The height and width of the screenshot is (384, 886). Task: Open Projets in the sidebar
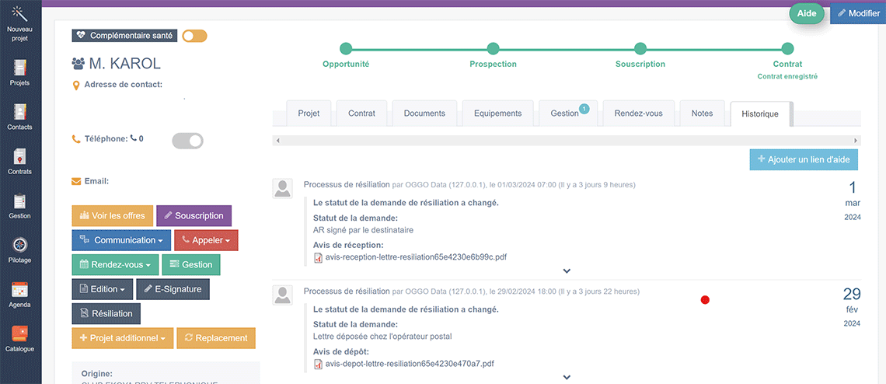(20, 68)
